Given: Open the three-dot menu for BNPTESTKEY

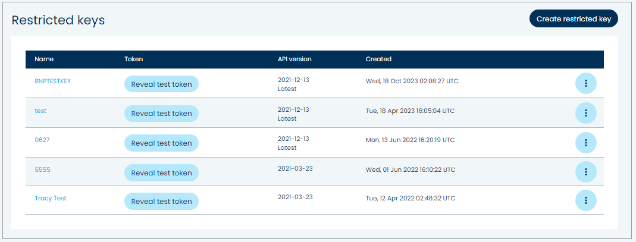Looking at the screenshot, I should tap(586, 83).
